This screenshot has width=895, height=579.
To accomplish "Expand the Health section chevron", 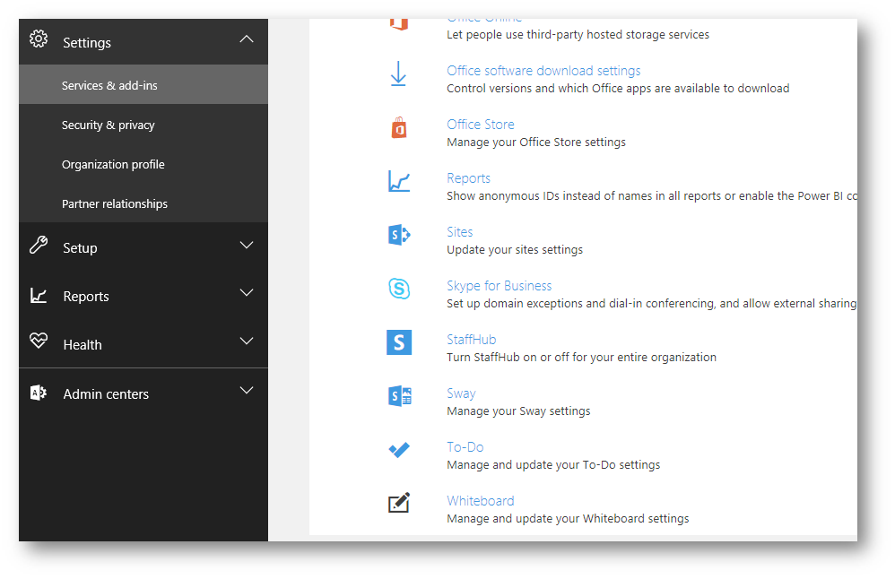I will pyautogui.click(x=247, y=341).
